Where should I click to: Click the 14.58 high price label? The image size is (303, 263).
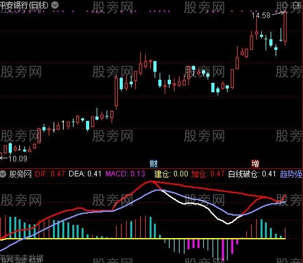click(x=261, y=16)
